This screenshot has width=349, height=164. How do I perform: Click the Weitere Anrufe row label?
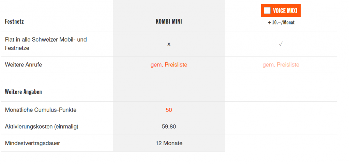click(24, 65)
